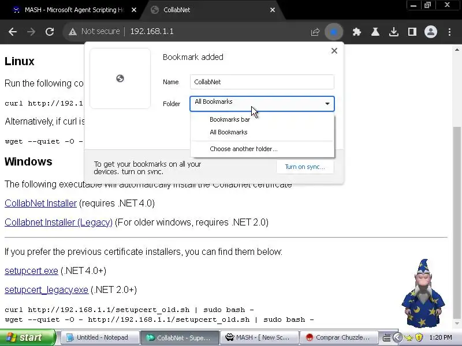Image resolution: width=462 pixels, height=346 pixels.
Task: Expand hidden tray icons arrow
Action: pos(397,337)
